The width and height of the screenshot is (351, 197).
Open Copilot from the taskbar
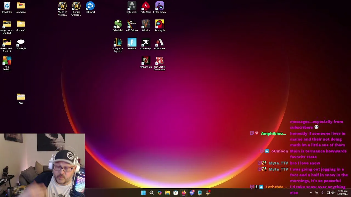159,193
